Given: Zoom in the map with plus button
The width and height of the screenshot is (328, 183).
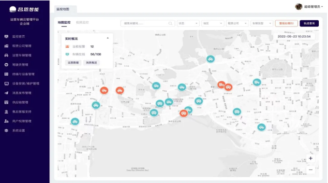Looking at the screenshot, I should point(311,158).
